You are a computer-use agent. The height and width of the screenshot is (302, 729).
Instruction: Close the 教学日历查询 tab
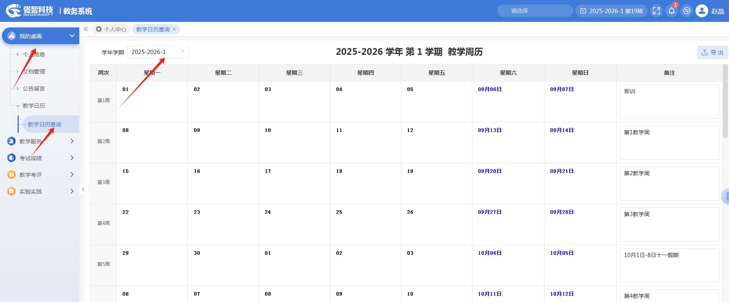(174, 29)
